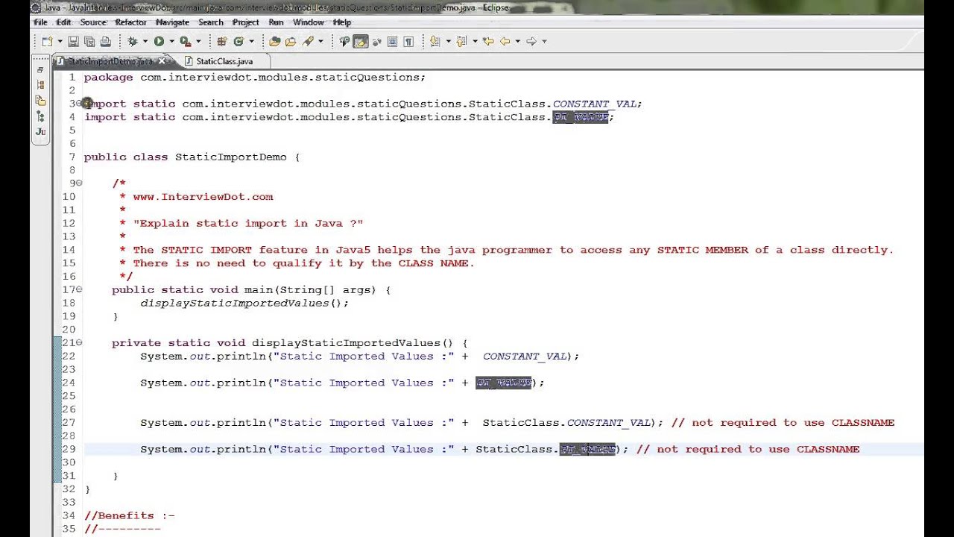Open the Back history dropdown arrow
954x537 pixels.
[x=517, y=41]
